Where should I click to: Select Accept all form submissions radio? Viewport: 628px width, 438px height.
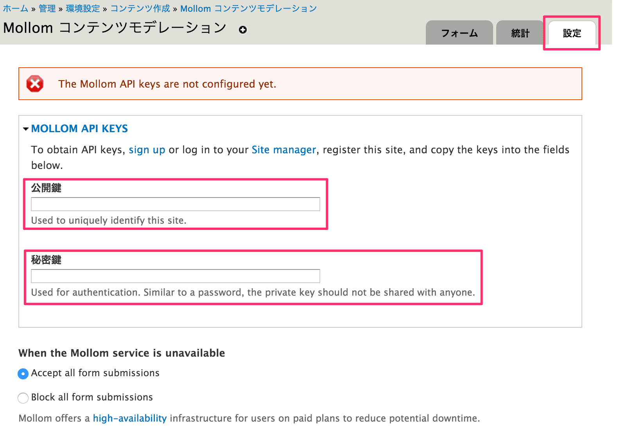tap(23, 374)
